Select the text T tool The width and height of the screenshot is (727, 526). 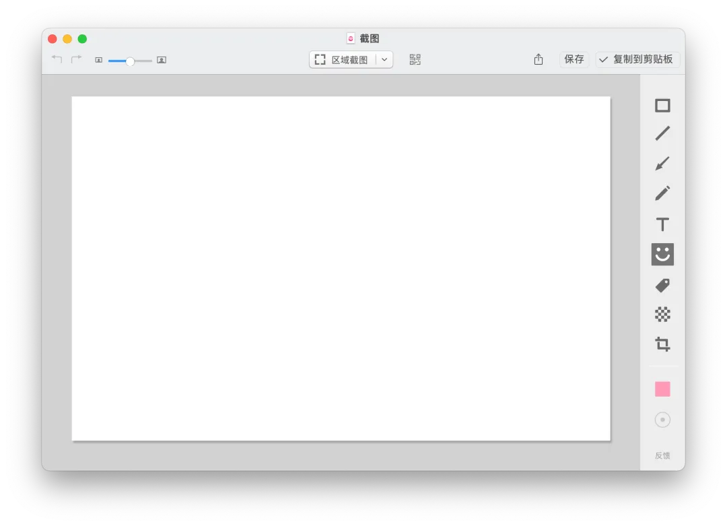[x=662, y=224]
